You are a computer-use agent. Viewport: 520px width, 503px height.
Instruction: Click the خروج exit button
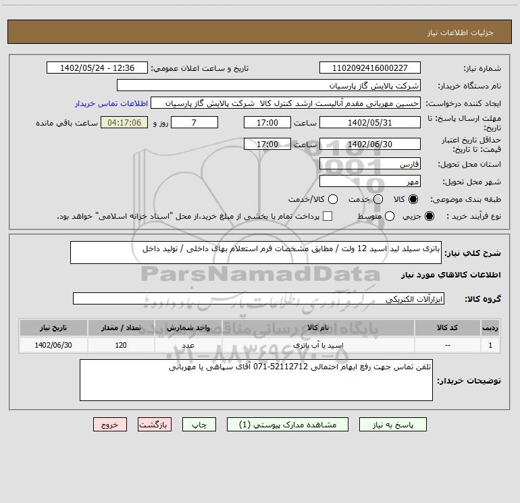[110, 425]
